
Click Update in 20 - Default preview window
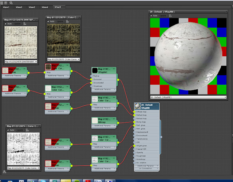pyautogui.click(x=163, y=16)
